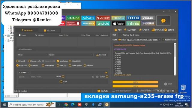This screenshot has width=192, height=108.
Task: Select the Reset MiCloud option
Action: pyautogui.click(x=48, y=65)
